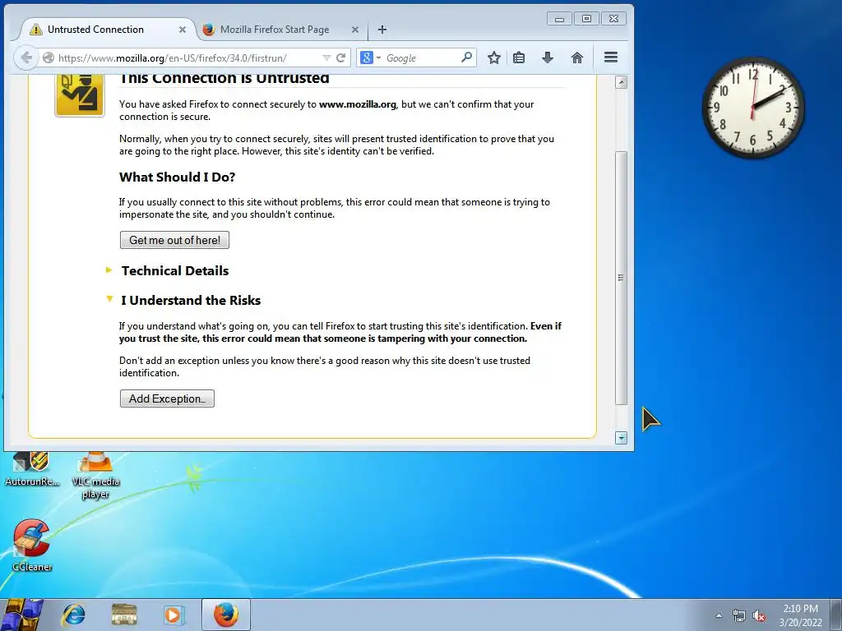842x631 pixels.
Task: Open the file explorer taskbar icon
Action: click(124, 615)
